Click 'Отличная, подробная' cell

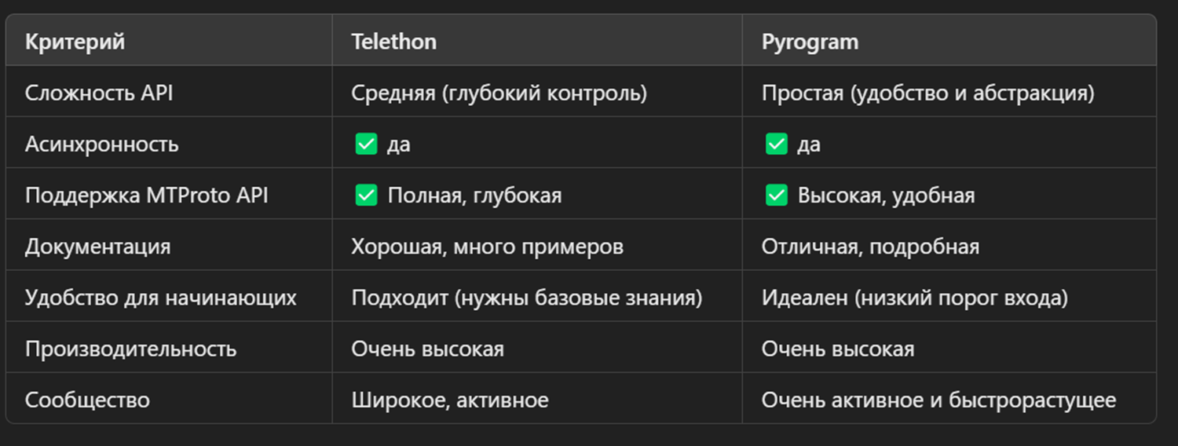[x=870, y=247]
